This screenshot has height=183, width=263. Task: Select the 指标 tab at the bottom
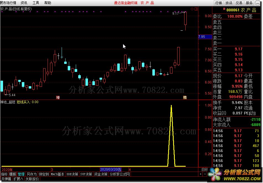coord(4,174)
